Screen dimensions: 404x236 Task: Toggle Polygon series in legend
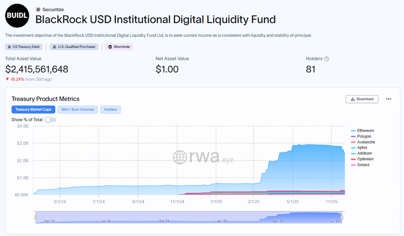(x=364, y=136)
